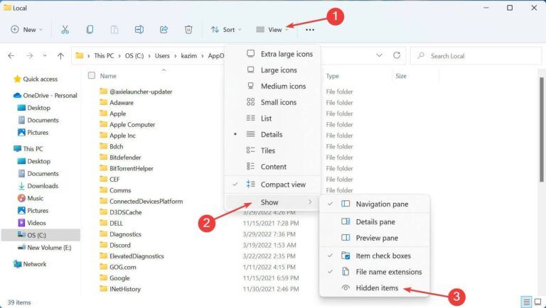Open recent locations dropdown chevron

point(45,55)
